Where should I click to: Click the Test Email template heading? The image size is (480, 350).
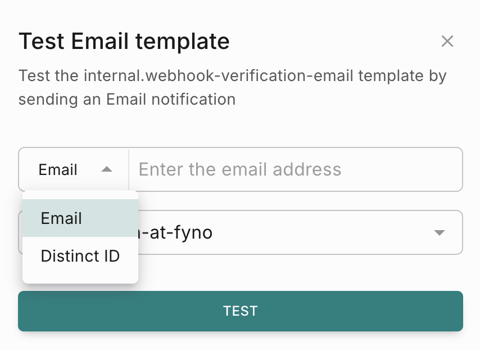tap(124, 42)
